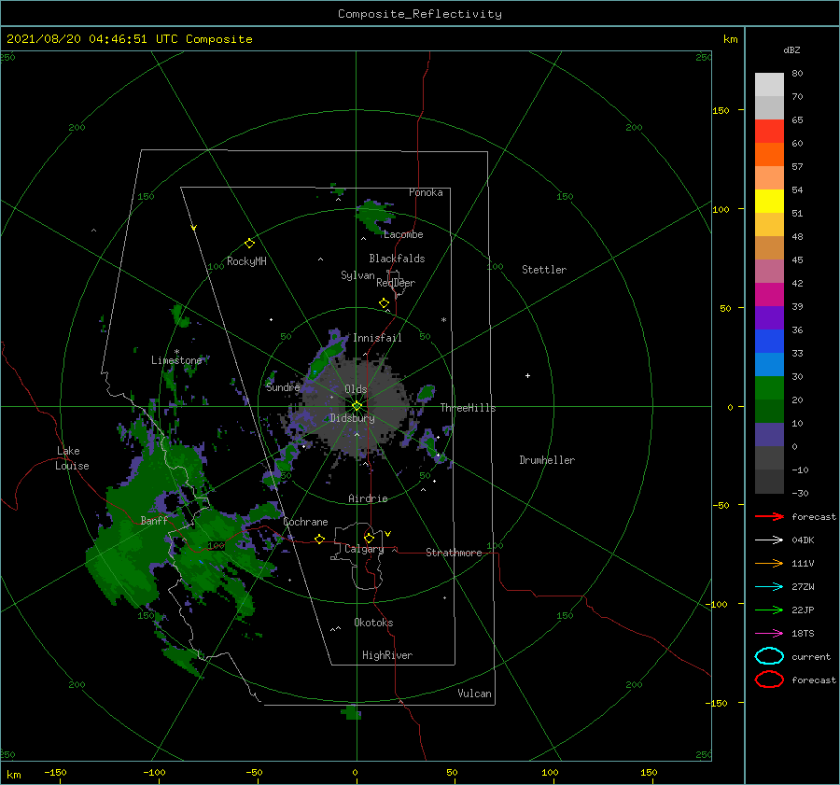Image resolution: width=840 pixels, height=785 pixels.
Task: Click the red forecast arrow in legend
Action: [769, 516]
